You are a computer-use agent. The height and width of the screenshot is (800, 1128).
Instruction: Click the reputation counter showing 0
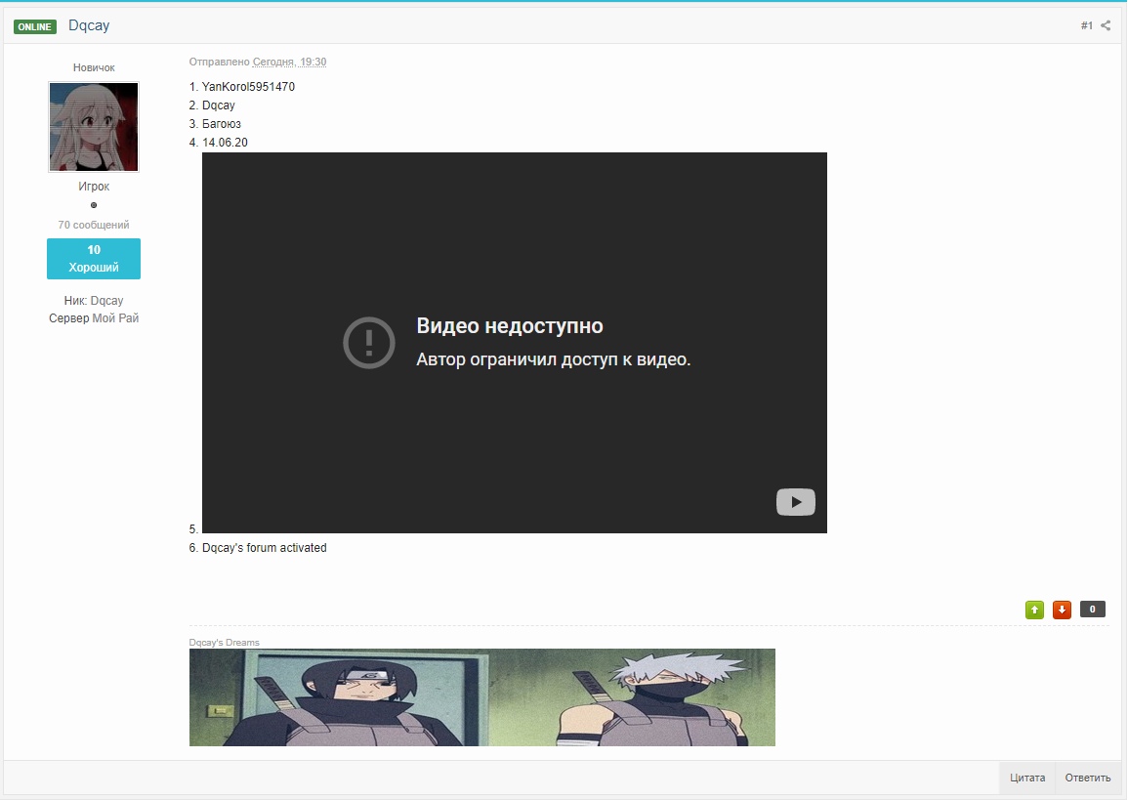click(1092, 610)
